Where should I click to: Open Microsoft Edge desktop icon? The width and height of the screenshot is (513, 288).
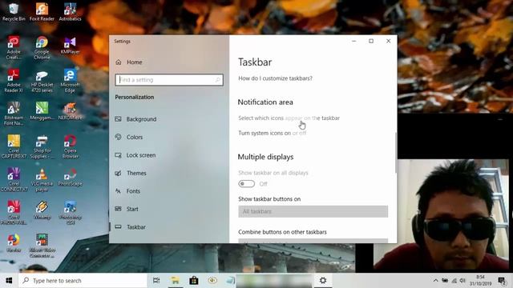70,81
